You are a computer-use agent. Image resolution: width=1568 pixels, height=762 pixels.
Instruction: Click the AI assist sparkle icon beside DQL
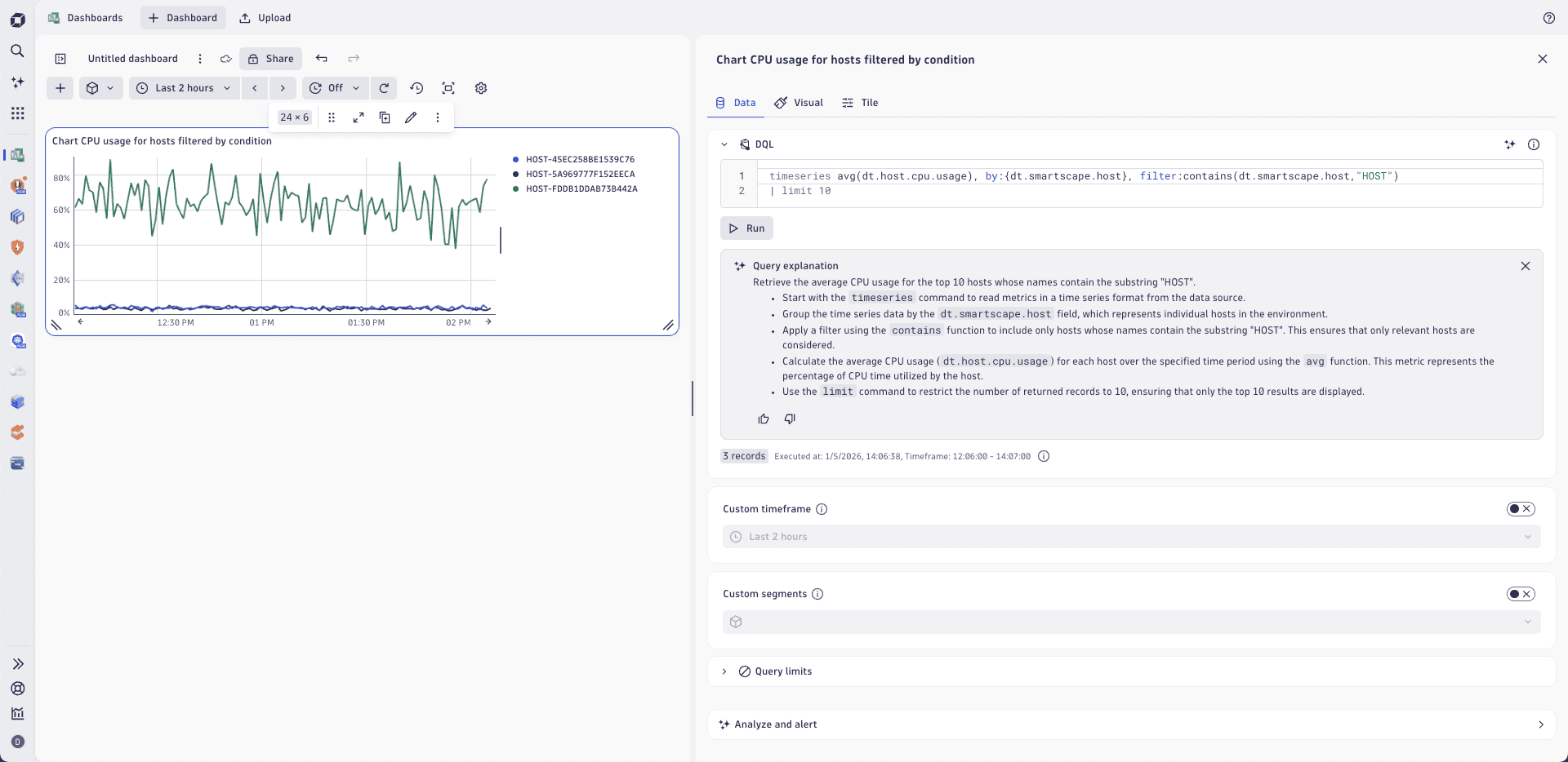pos(1509,144)
